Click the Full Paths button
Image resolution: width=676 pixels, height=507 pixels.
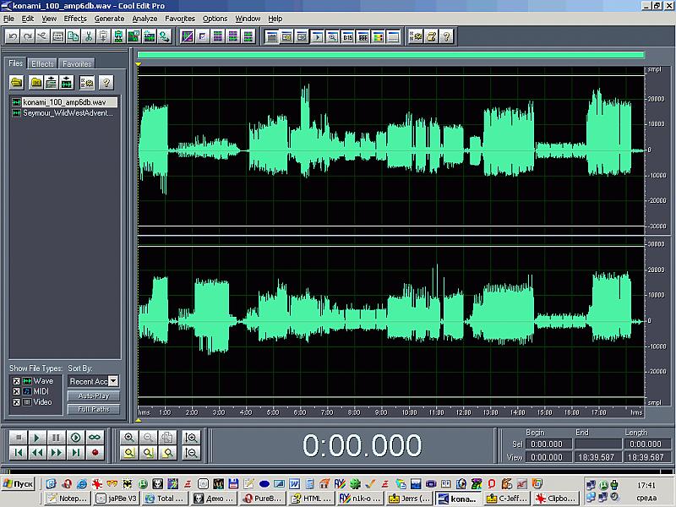pos(94,409)
